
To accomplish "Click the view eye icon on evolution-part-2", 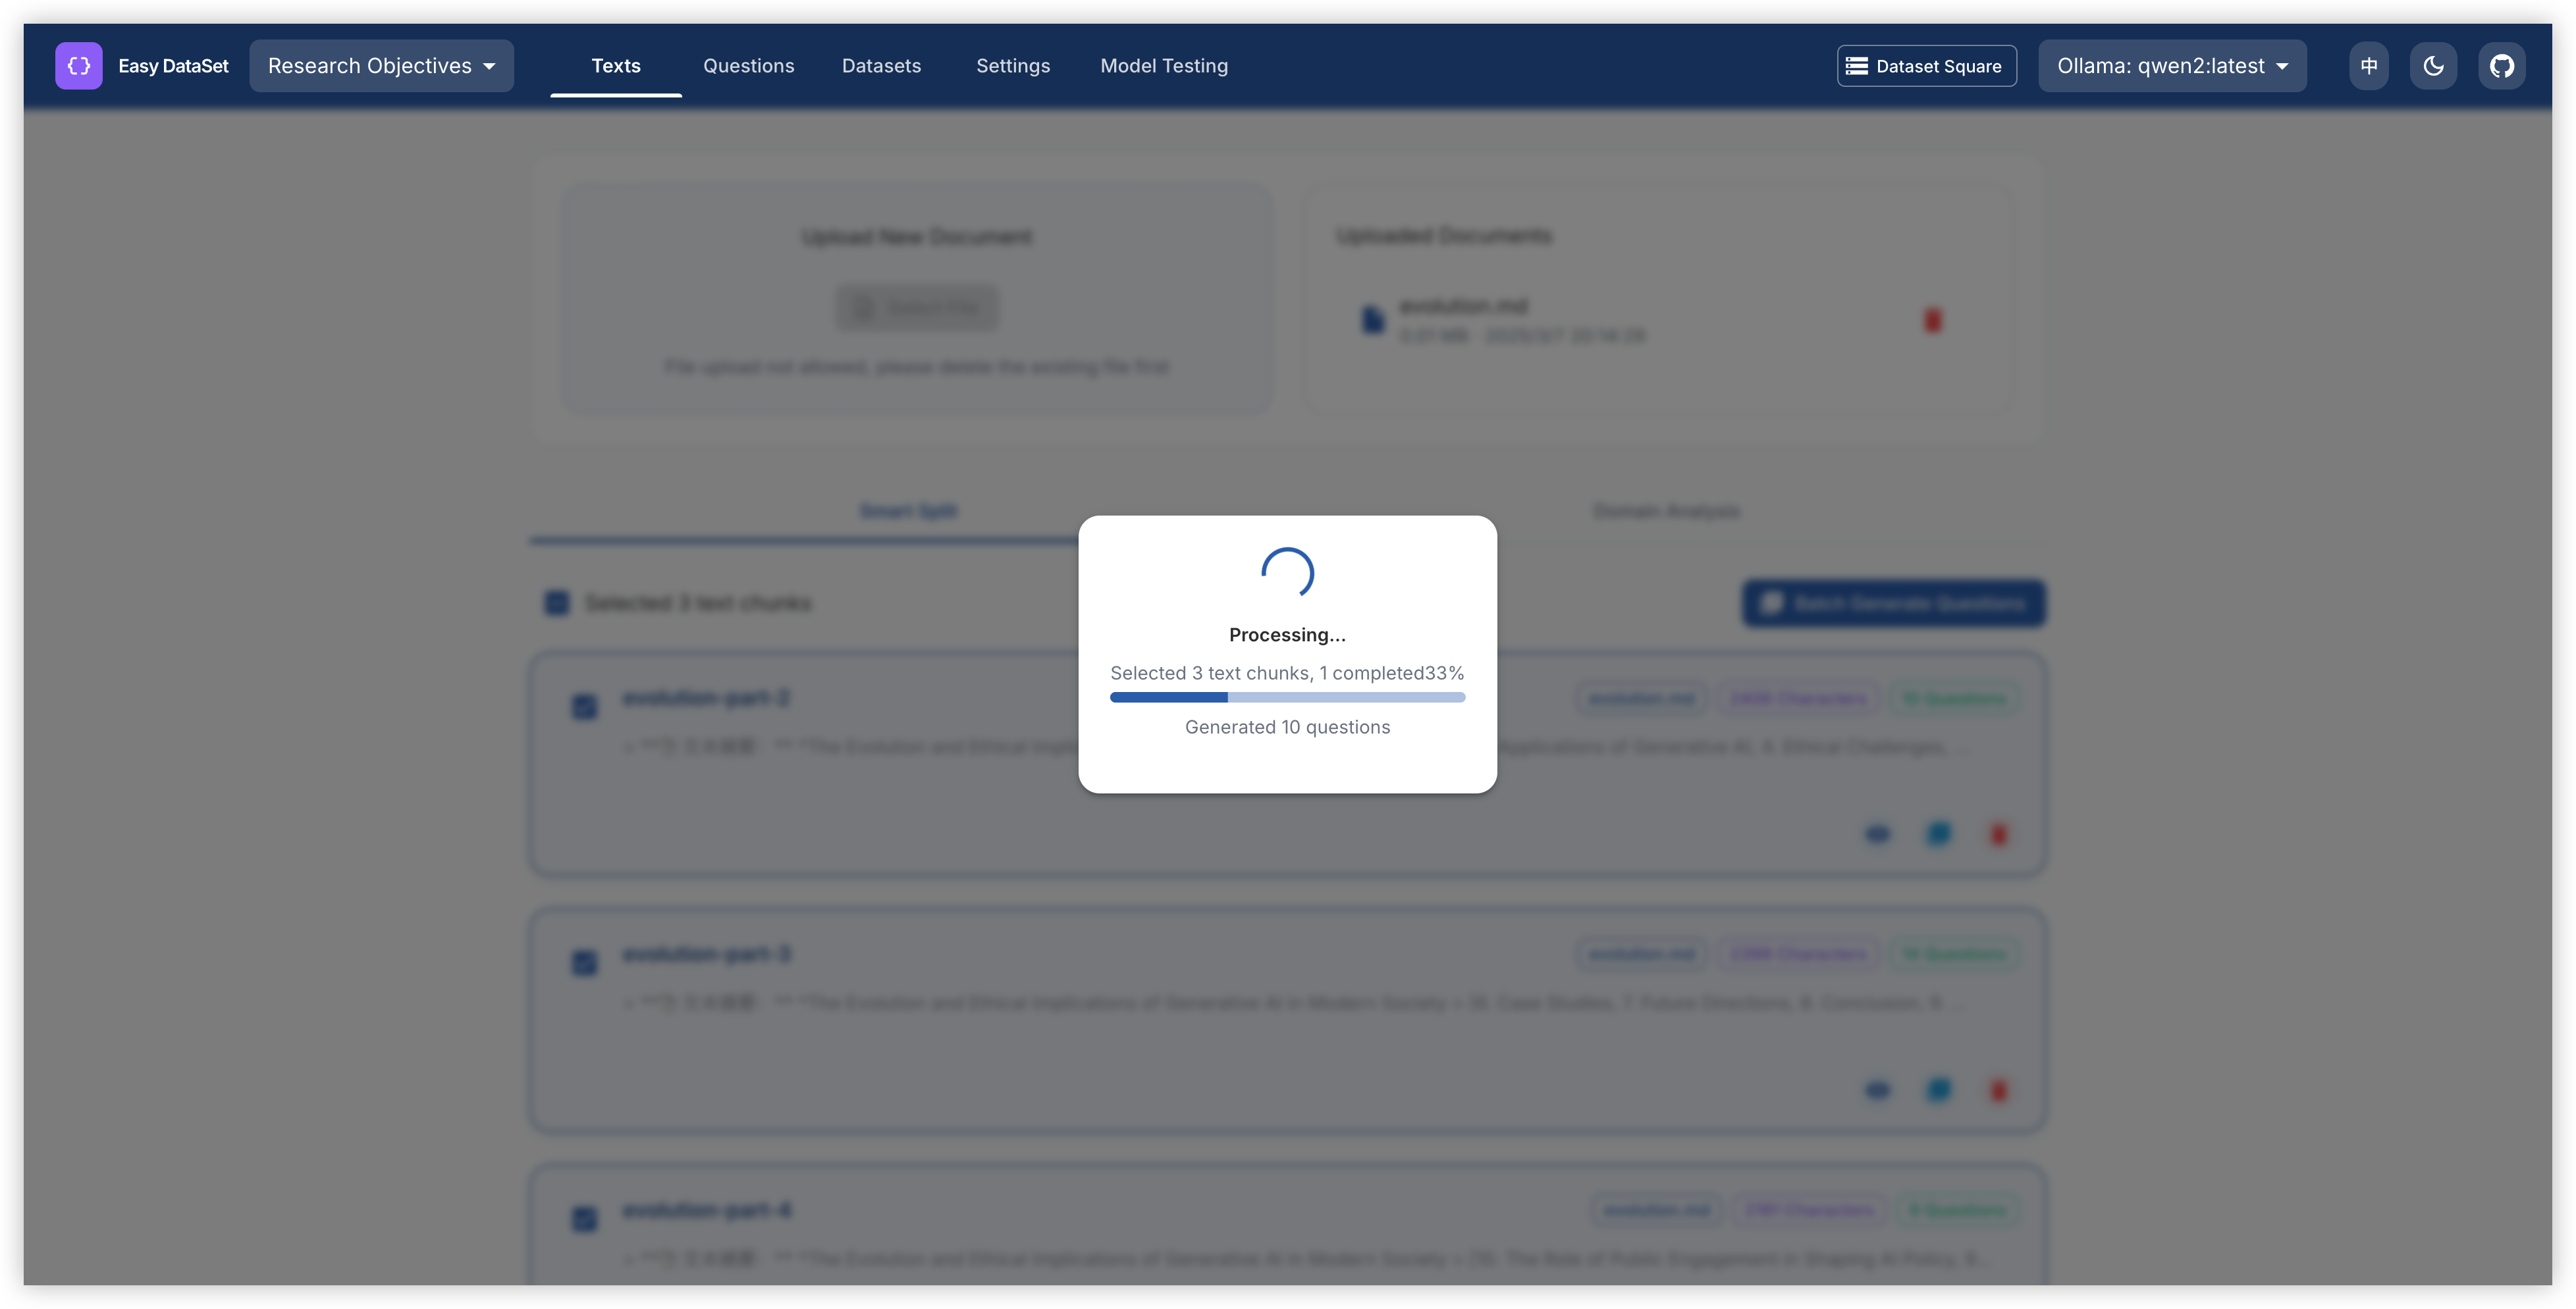I will [x=1877, y=834].
